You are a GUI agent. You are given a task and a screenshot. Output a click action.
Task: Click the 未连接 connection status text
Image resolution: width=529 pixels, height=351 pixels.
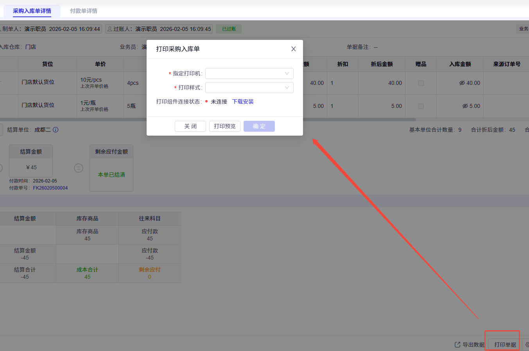(219, 102)
